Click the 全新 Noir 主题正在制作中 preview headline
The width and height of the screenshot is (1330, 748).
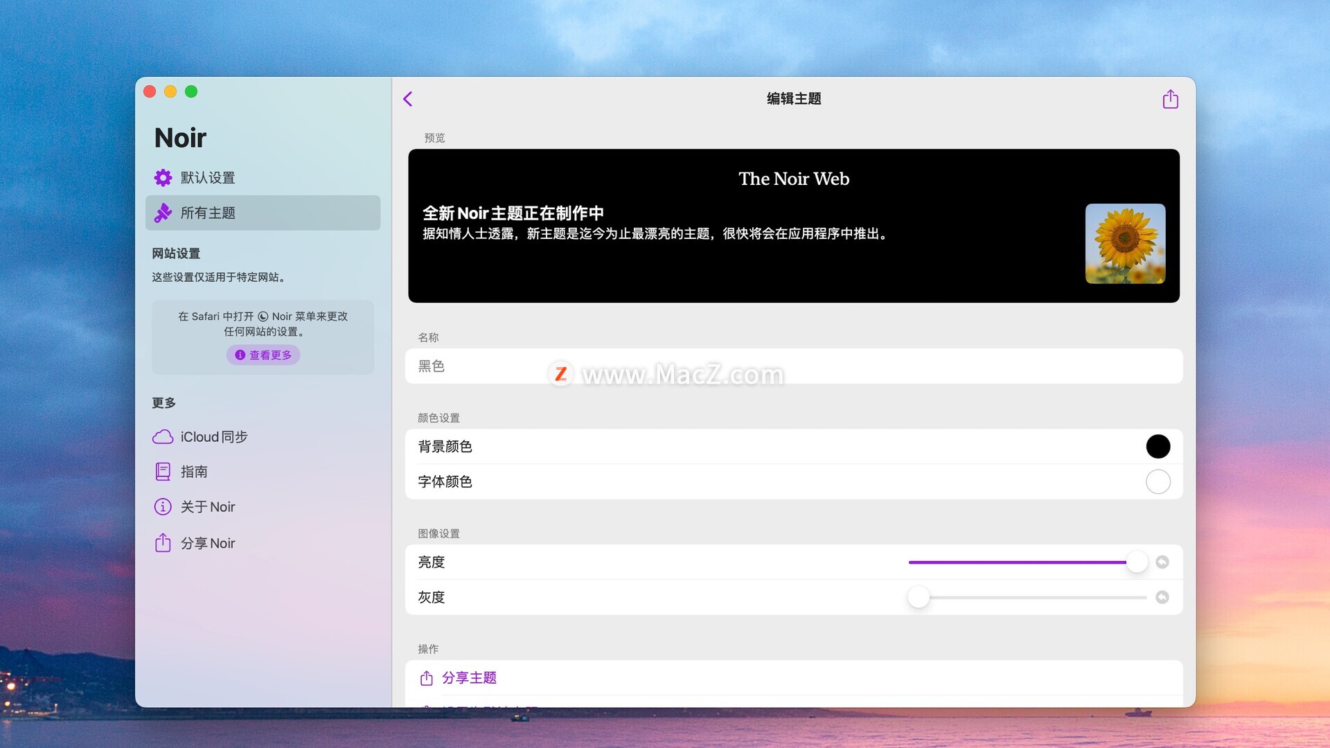(513, 213)
